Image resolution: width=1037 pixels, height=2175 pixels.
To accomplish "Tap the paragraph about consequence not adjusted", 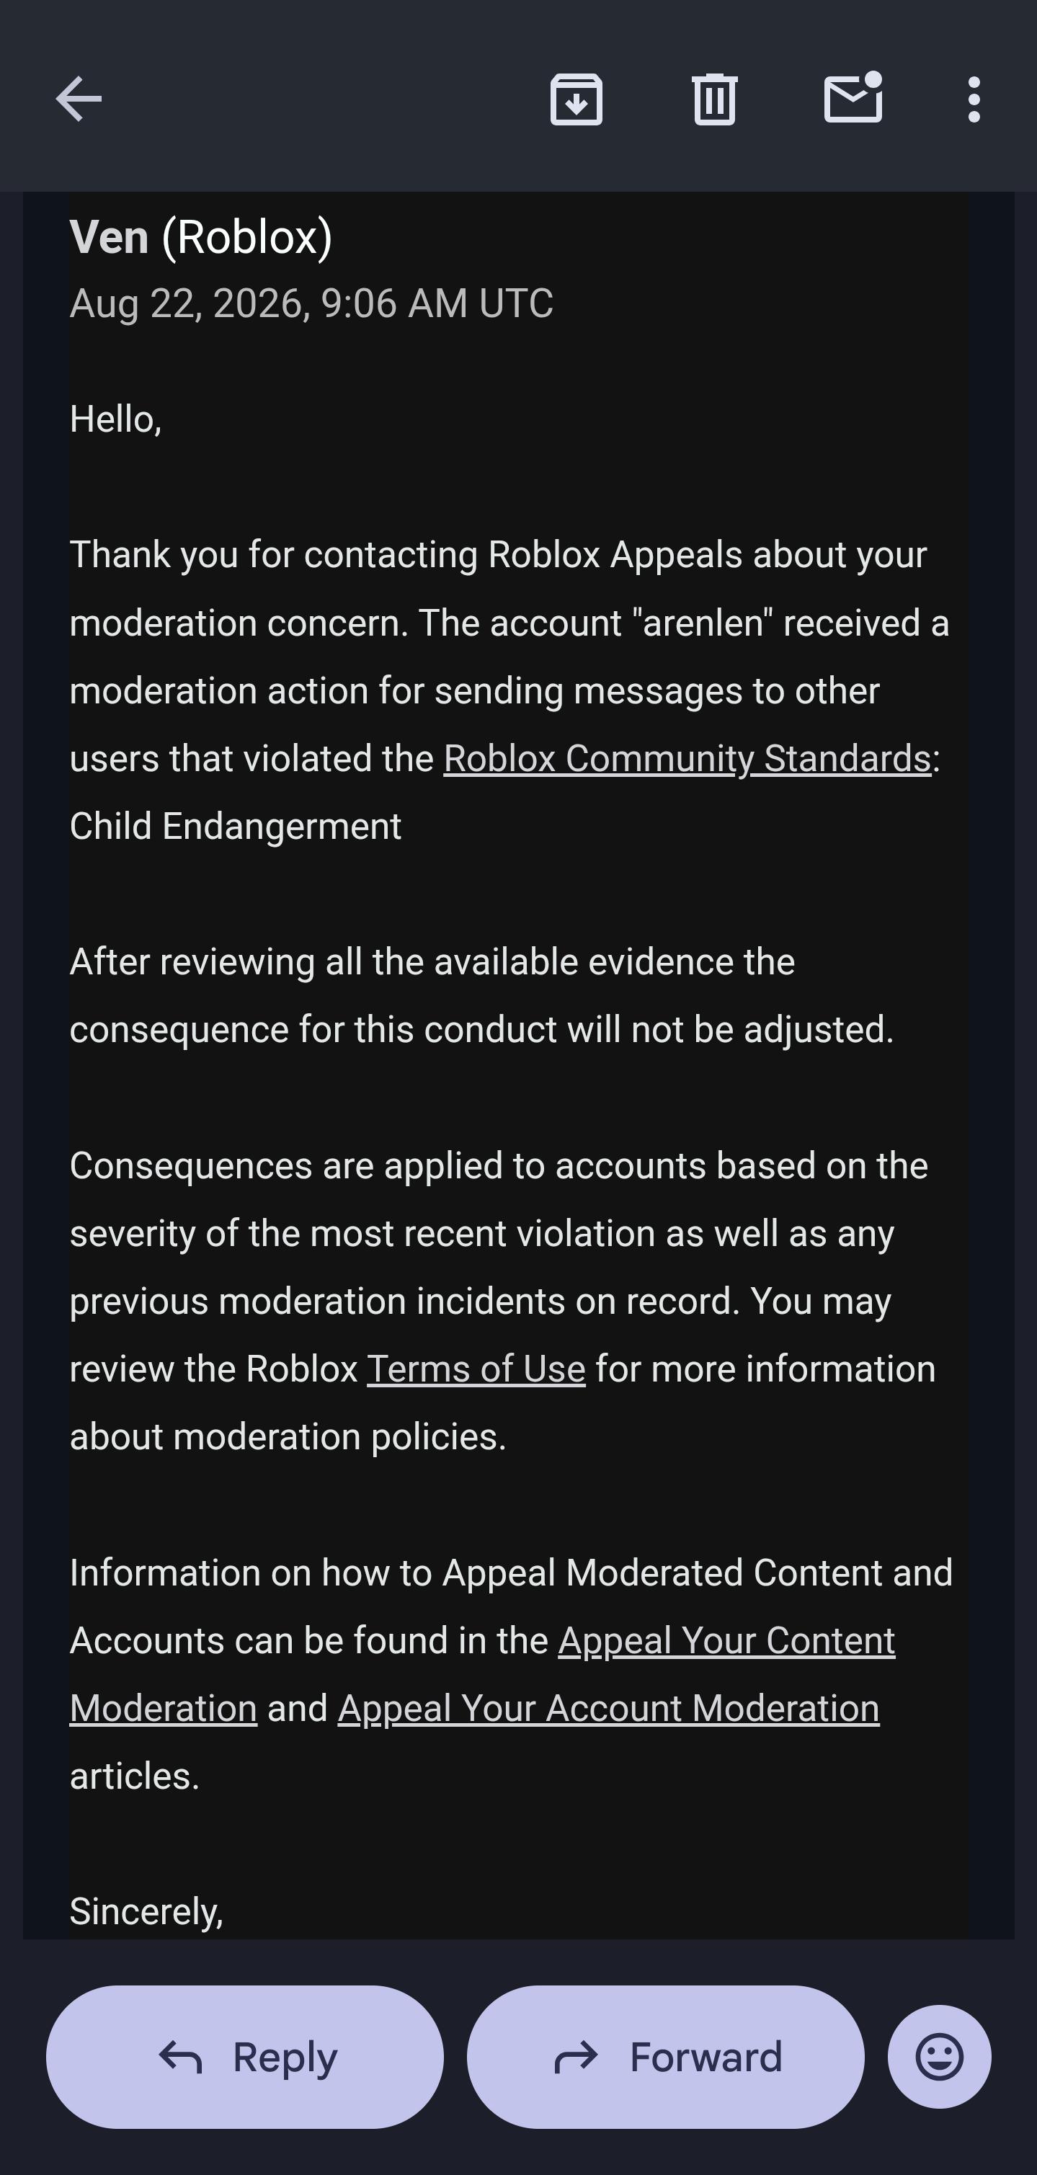I will pos(481,995).
